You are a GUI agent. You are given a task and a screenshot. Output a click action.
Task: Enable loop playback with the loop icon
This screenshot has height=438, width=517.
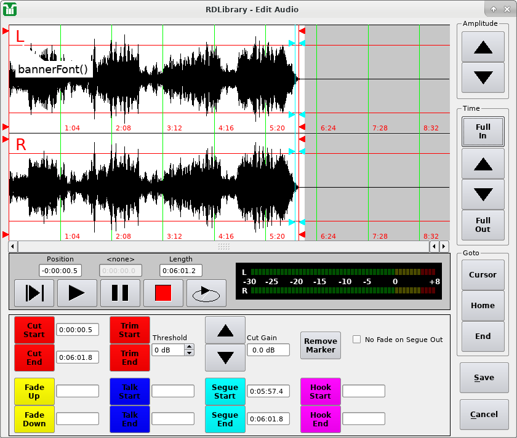[x=206, y=293]
